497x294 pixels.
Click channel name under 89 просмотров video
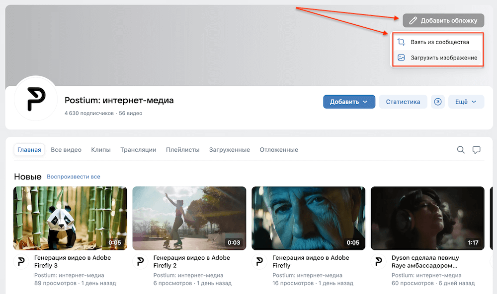tap(69, 275)
